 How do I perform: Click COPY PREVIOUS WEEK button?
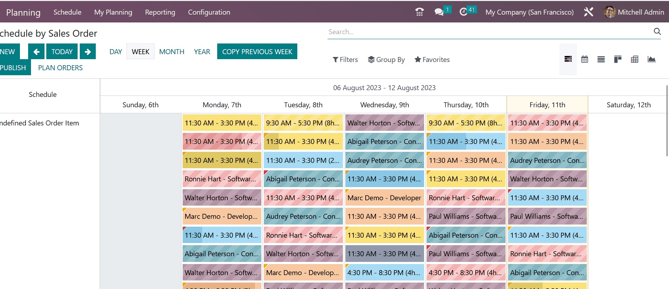point(257,52)
